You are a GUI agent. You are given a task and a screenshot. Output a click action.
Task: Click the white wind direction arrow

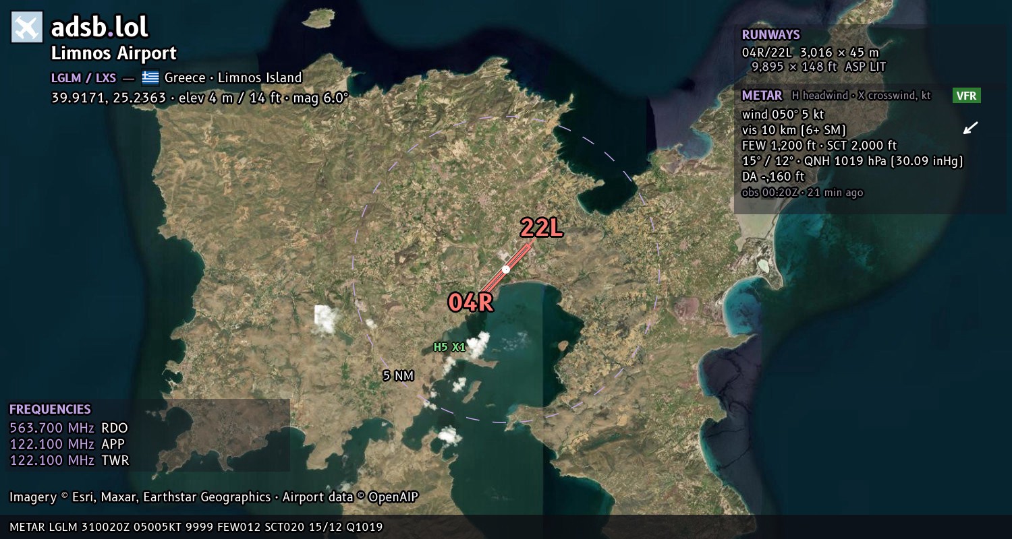(970, 128)
